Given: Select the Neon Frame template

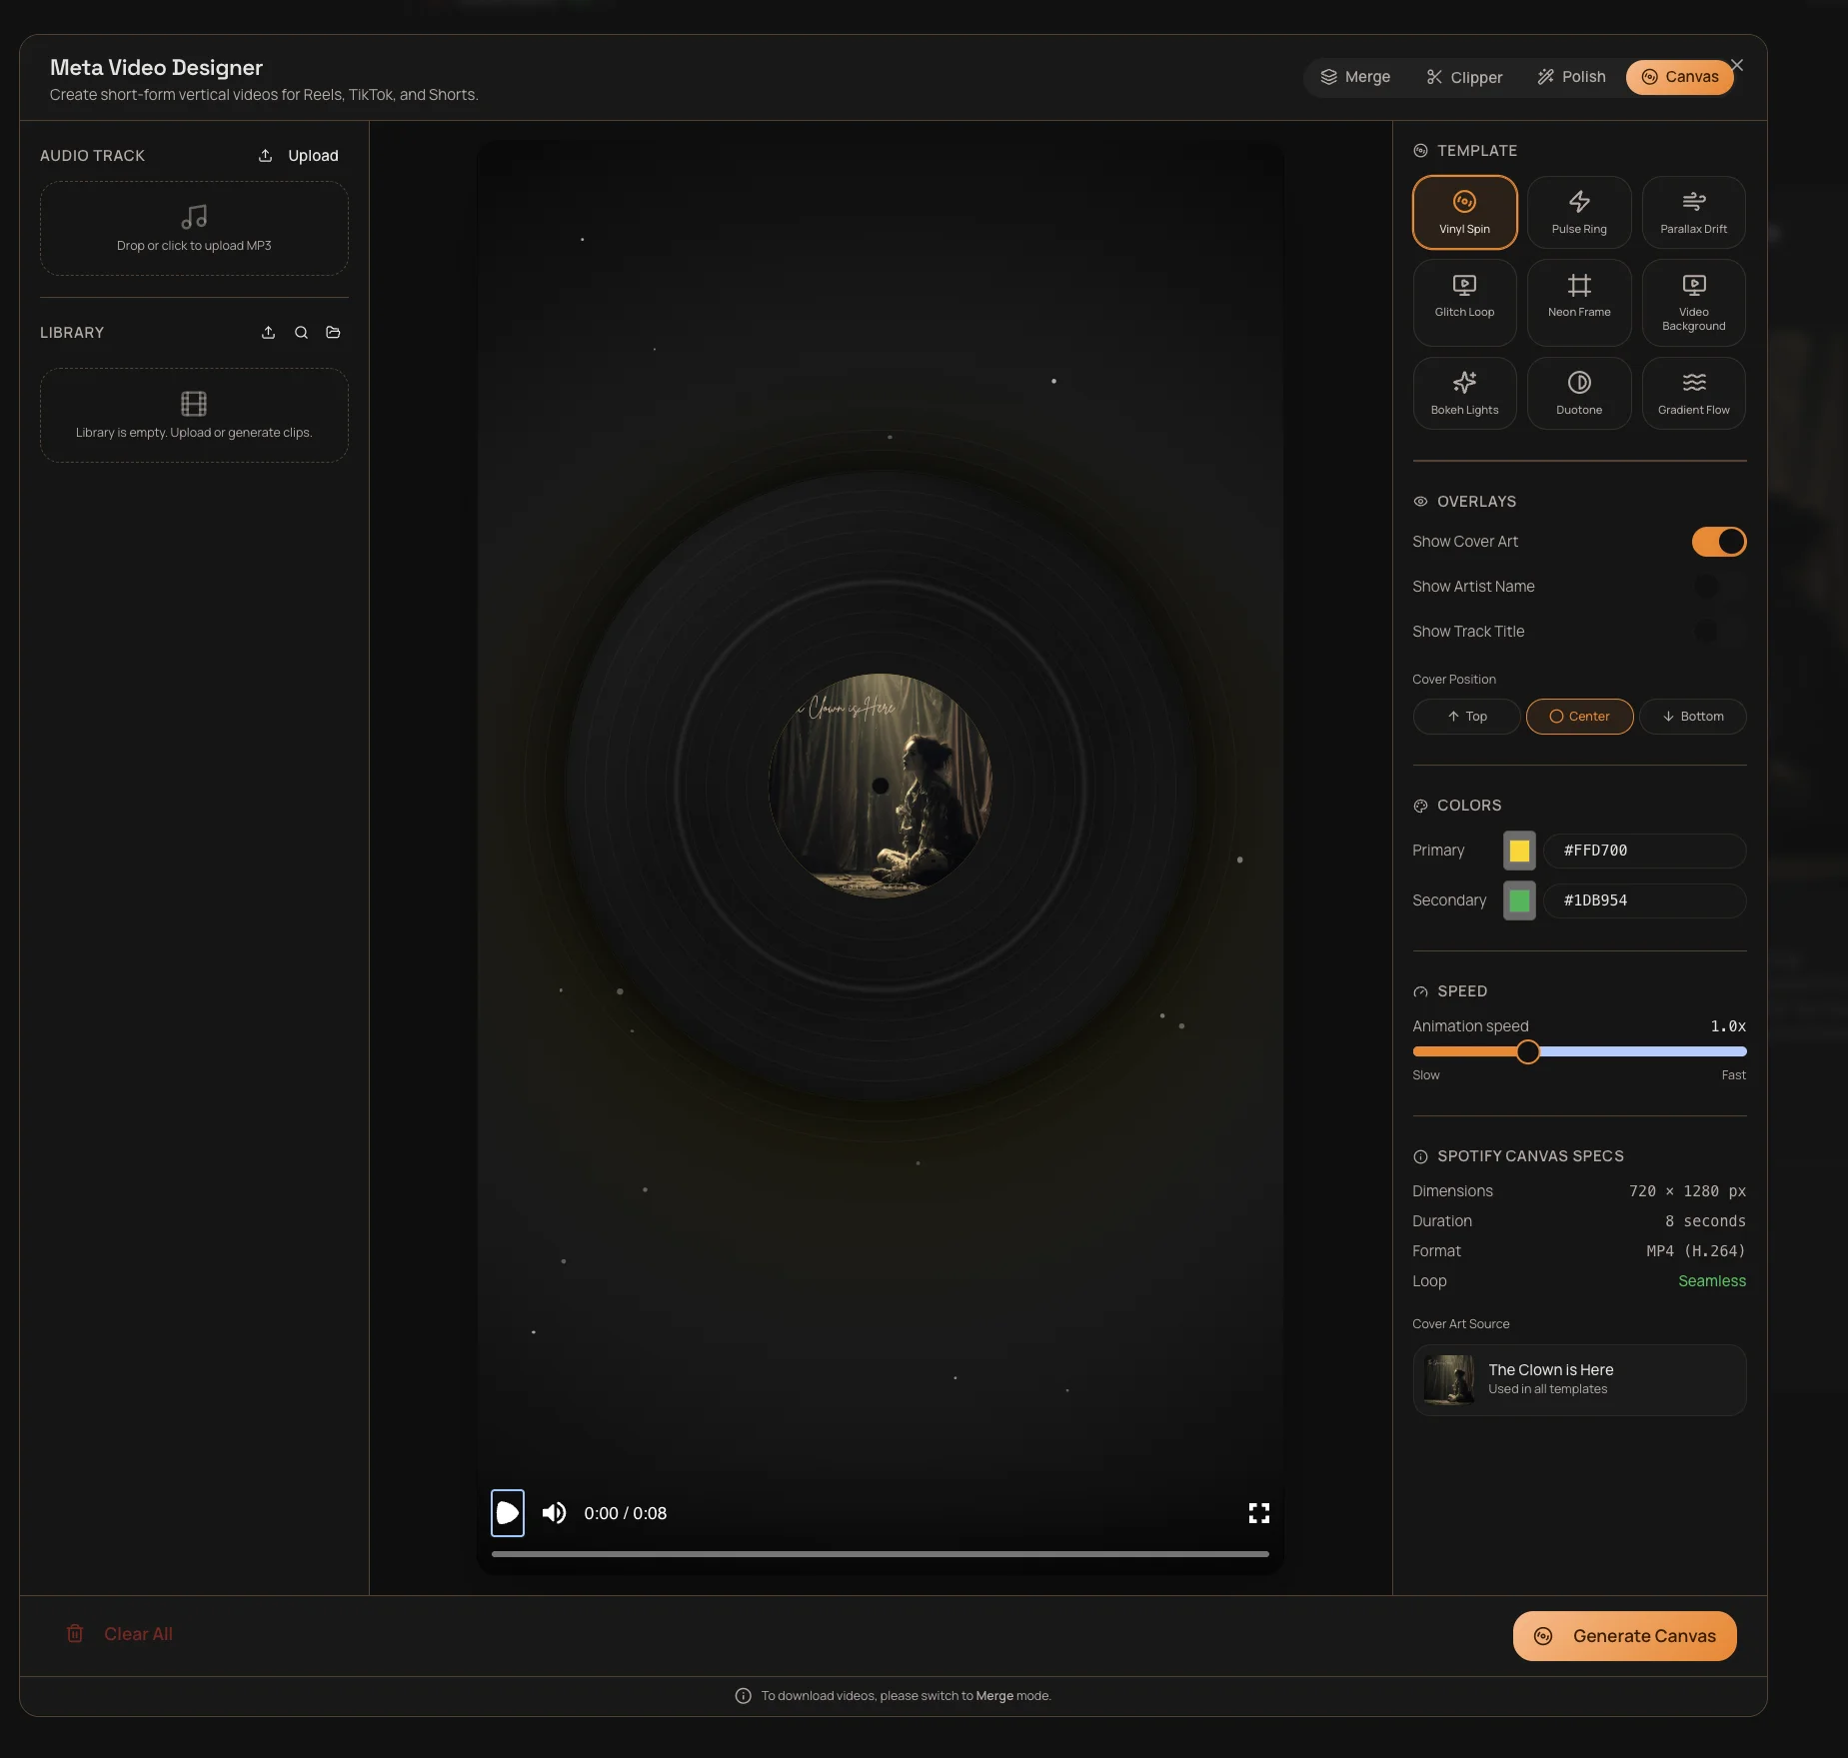Looking at the screenshot, I should click(1579, 303).
